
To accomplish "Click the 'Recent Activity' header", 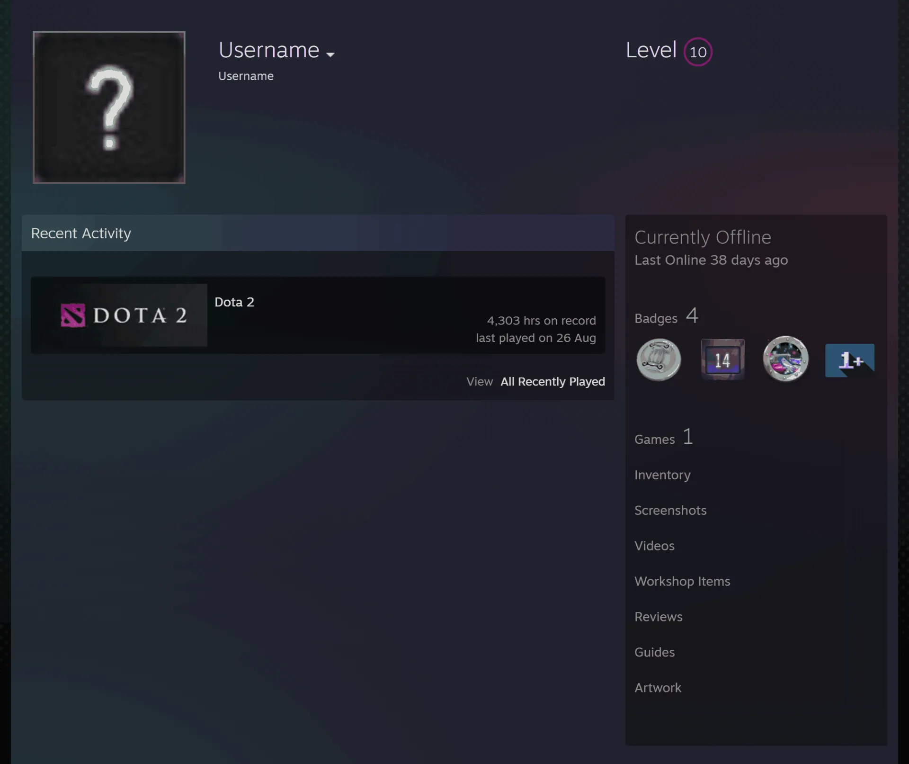I will (x=81, y=234).
